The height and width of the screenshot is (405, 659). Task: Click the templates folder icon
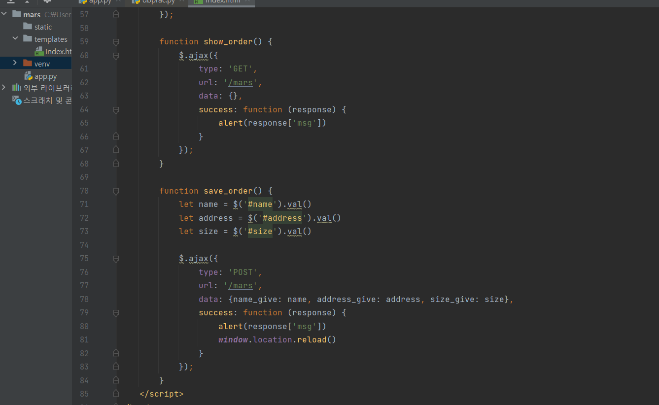pos(28,39)
